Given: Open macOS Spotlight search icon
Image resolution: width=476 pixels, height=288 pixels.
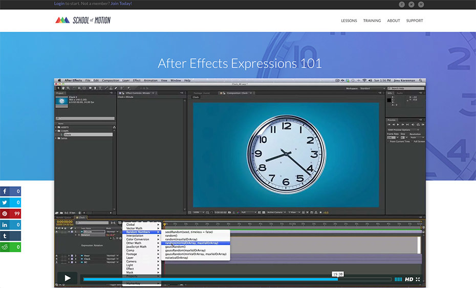Looking at the screenshot, I should [x=420, y=80].
